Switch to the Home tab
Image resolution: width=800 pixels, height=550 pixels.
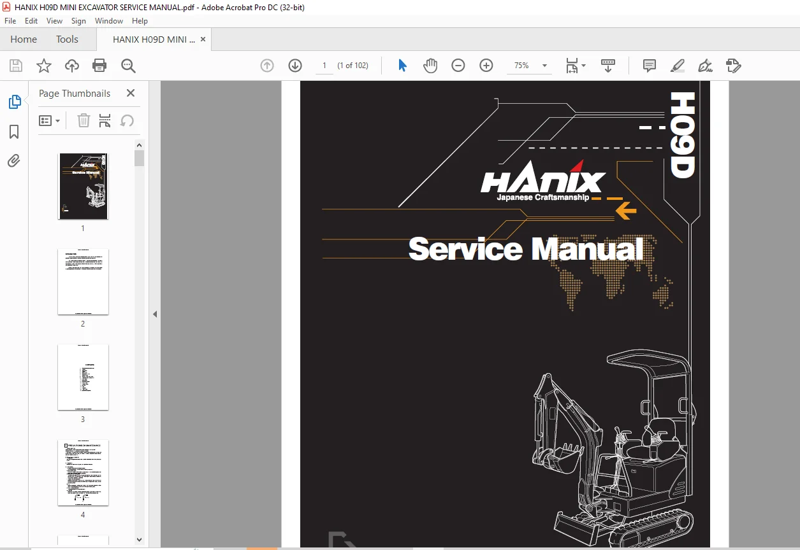click(x=24, y=39)
